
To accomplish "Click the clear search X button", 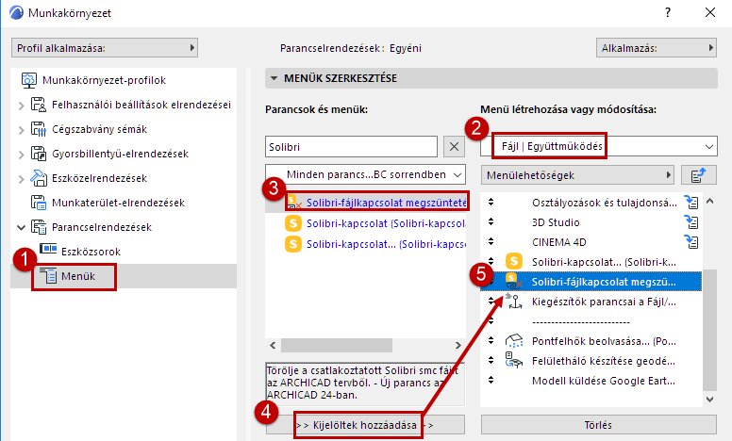I will click(454, 146).
